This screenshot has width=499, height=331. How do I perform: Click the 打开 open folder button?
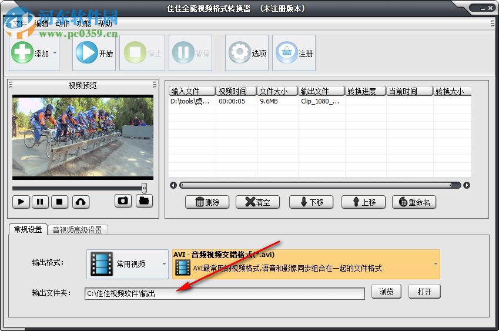point(424,292)
